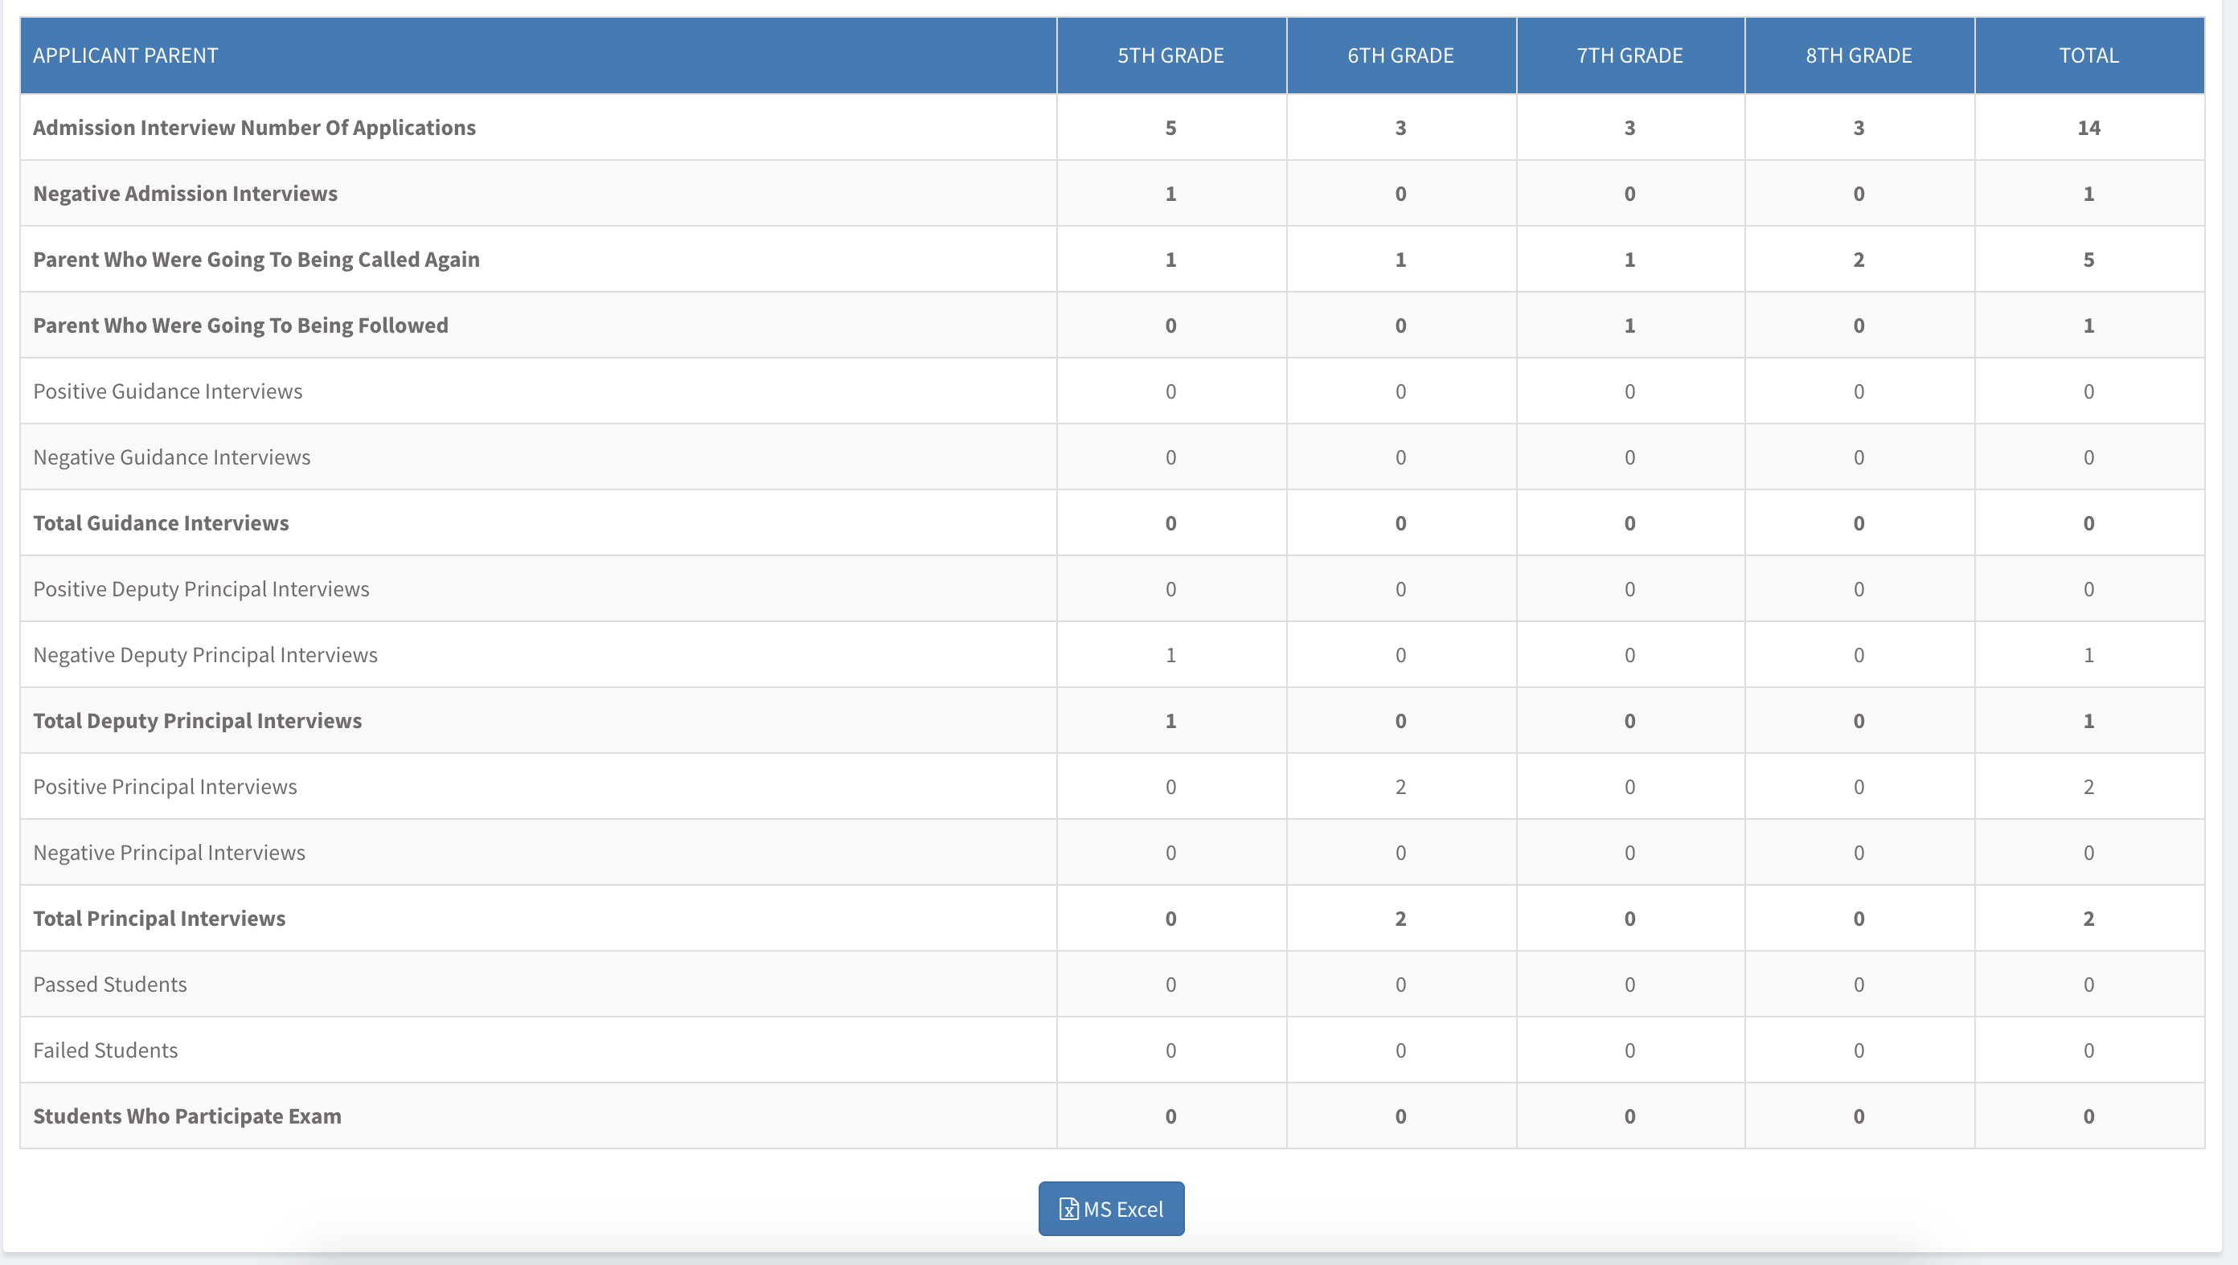The image size is (2238, 1265).
Task: Select the Negative Admission Interviews row label
Action: (185, 194)
